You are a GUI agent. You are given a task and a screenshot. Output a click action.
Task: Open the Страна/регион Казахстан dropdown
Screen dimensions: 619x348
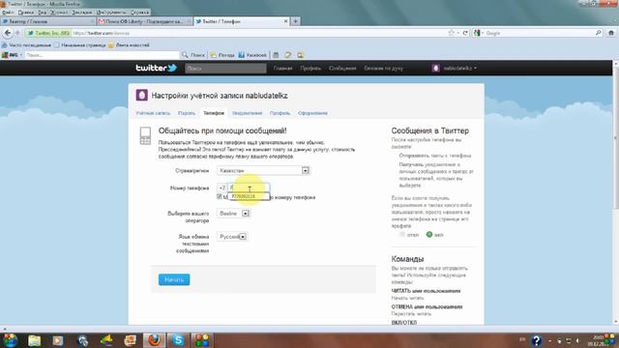pyautogui.click(x=263, y=170)
